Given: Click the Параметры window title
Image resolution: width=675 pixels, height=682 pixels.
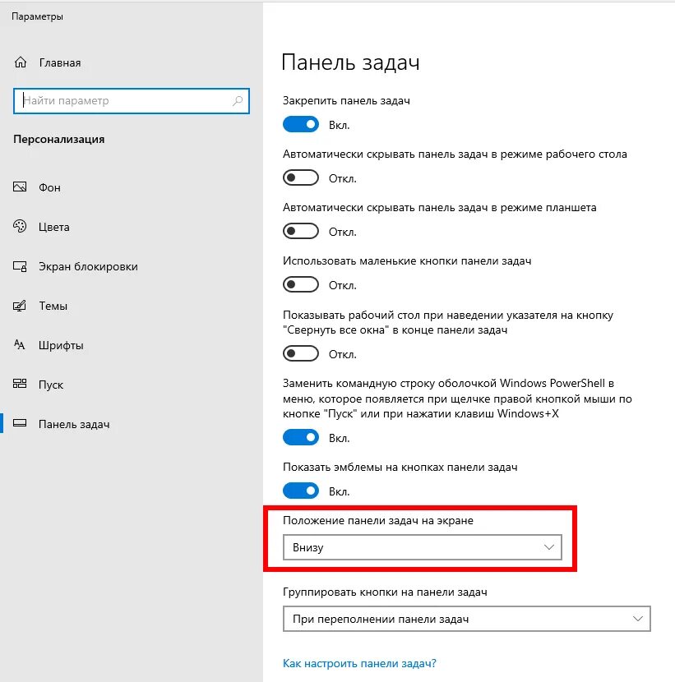Looking at the screenshot, I should [x=38, y=16].
